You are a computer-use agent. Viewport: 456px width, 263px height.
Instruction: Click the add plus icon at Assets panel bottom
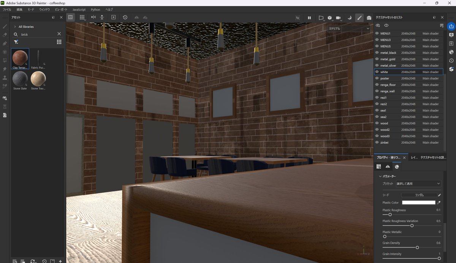coord(60,261)
